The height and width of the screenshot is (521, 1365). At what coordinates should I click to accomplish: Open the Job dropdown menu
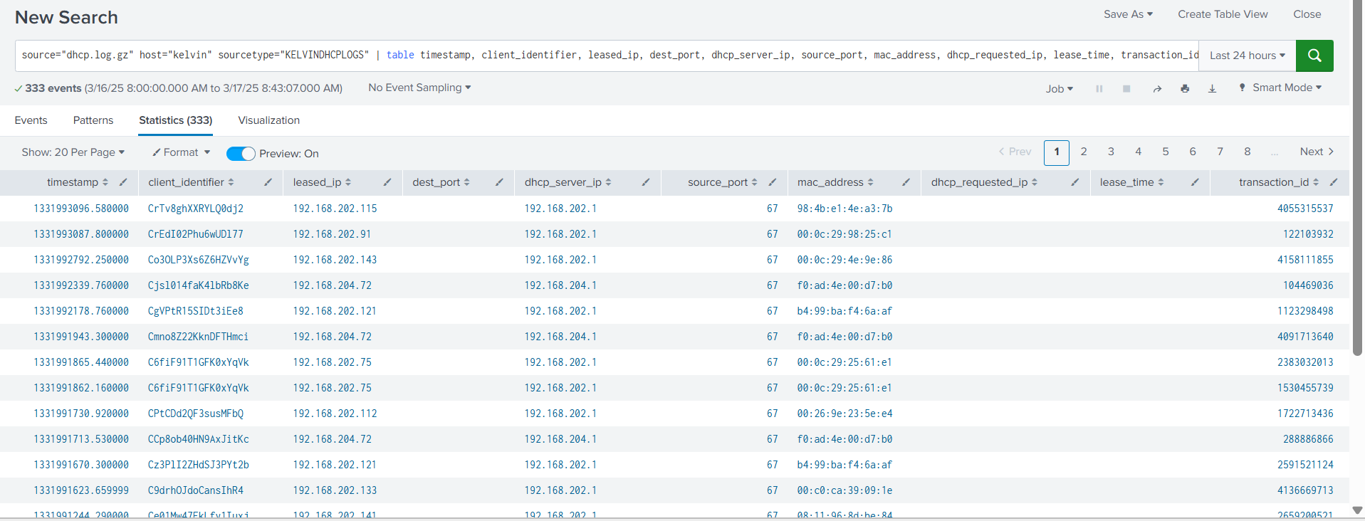(x=1060, y=89)
